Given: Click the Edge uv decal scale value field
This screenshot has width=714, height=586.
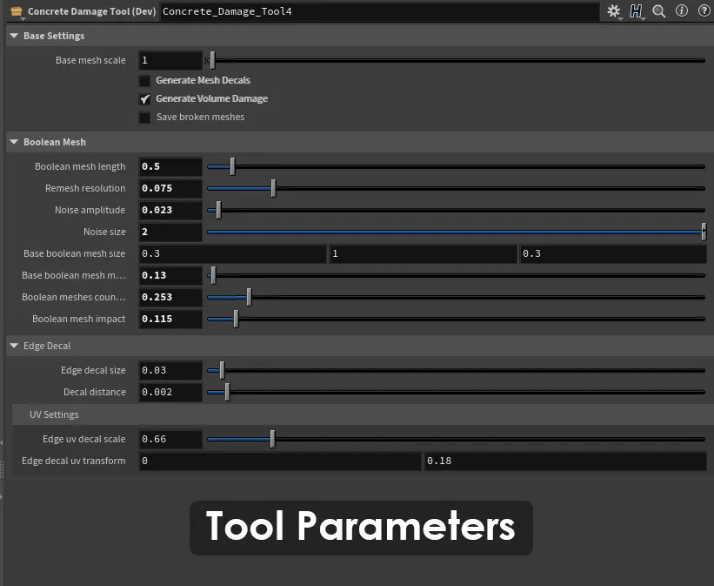Looking at the screenshot, I should pyautogui.click(x=170, y=439).
